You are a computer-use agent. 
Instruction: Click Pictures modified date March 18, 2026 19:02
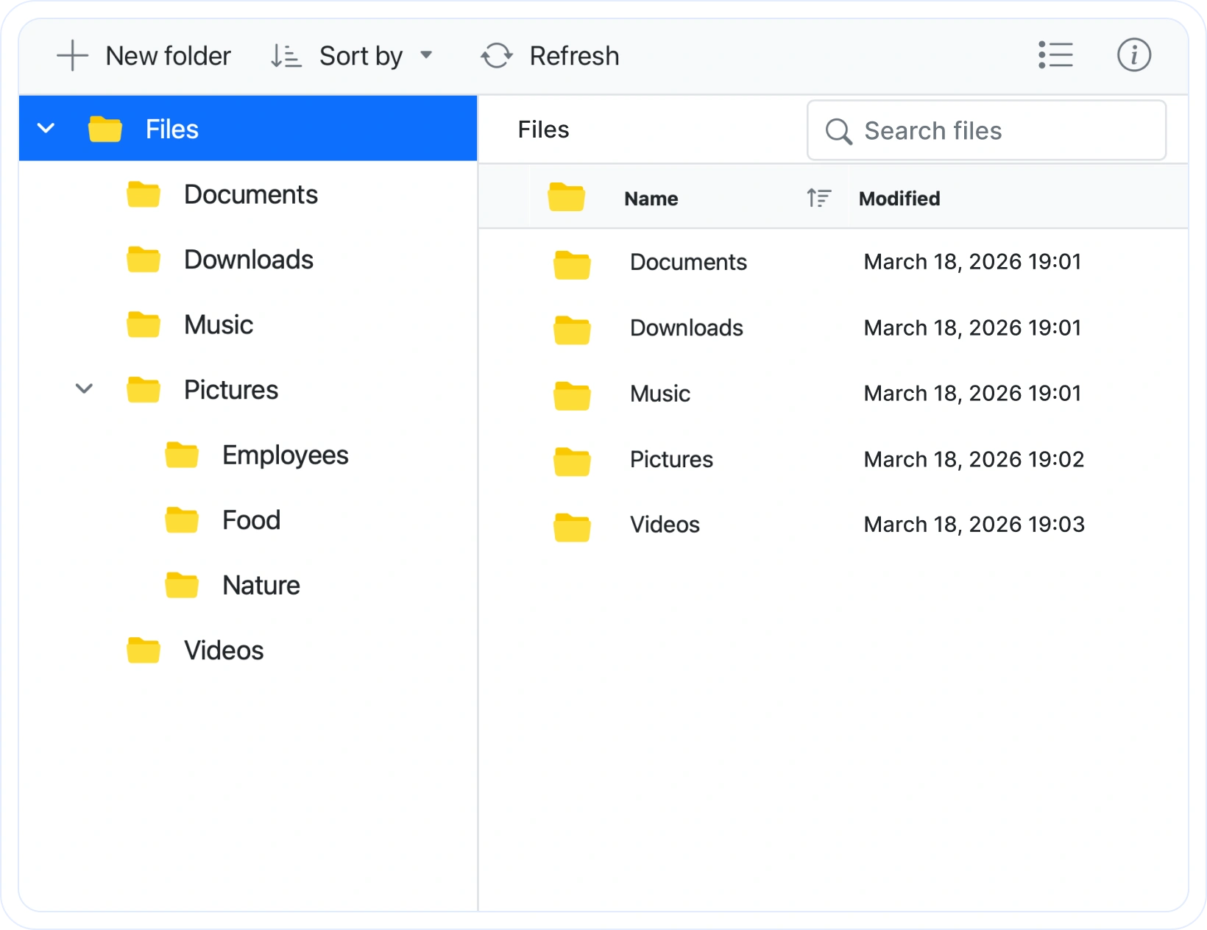click(974, 459)
